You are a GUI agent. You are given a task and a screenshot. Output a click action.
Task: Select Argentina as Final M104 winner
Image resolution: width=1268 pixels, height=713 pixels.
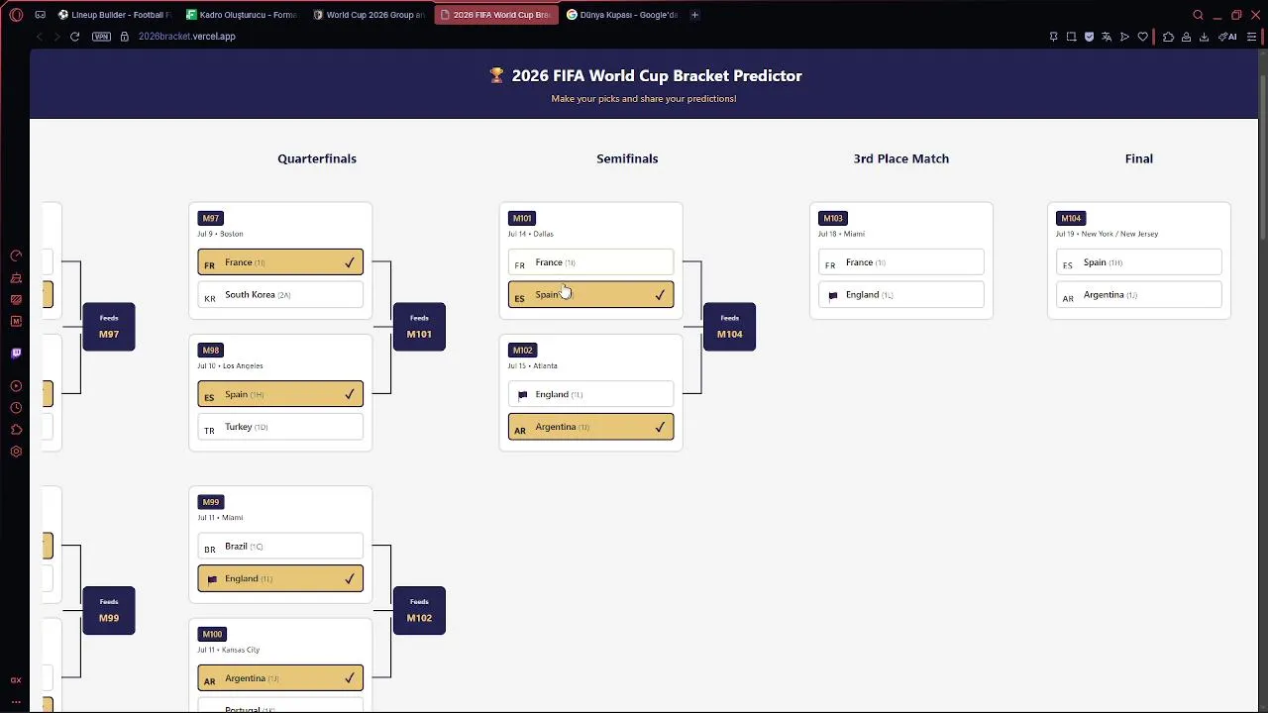pos(1138,295)
